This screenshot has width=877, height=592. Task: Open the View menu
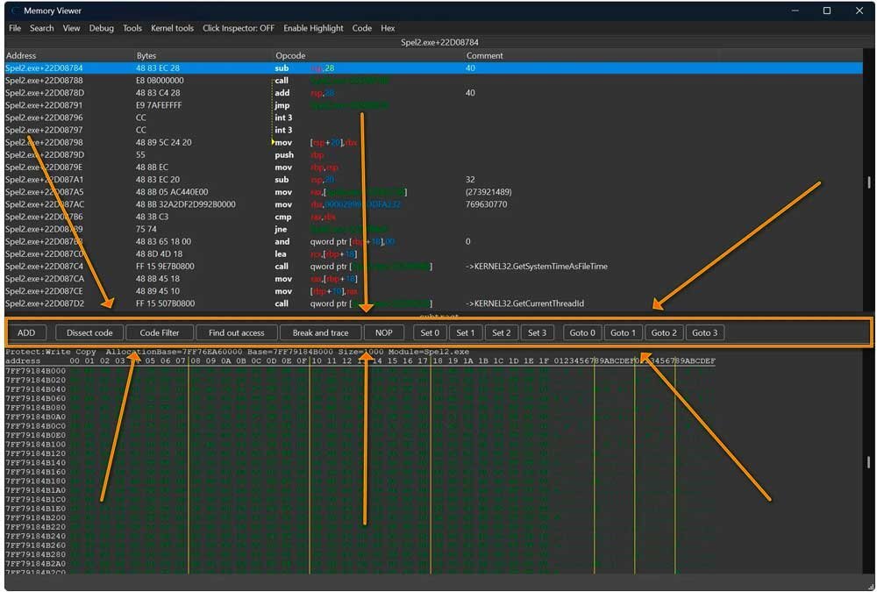[x=71, y=28]
